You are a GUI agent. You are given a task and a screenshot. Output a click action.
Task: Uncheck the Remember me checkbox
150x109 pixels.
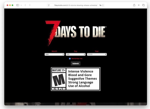70,59
